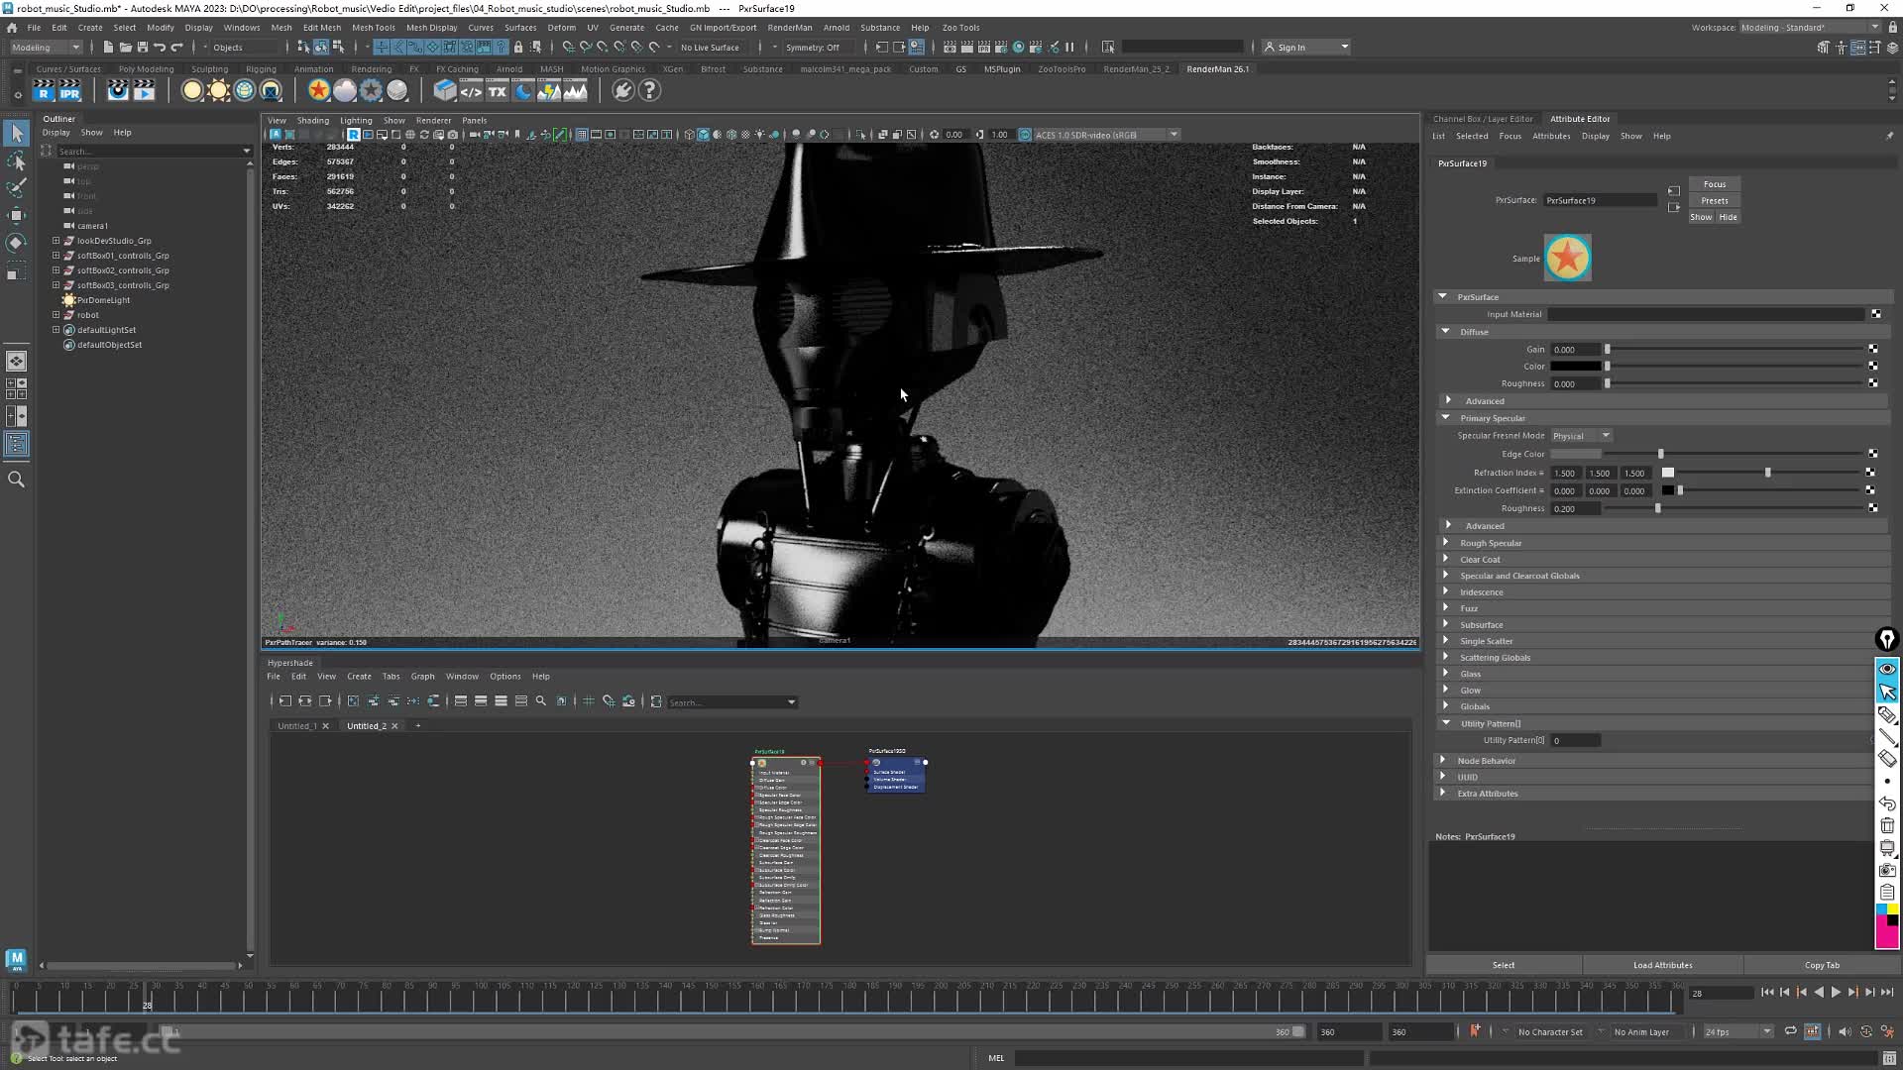Start a RenderMan render with the R icon
Image resolution: width=1903 pixels, height=1070 pixels.
[44, 91]
